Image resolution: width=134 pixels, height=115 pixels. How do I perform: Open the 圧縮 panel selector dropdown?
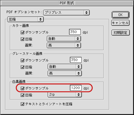pos(26,19)
